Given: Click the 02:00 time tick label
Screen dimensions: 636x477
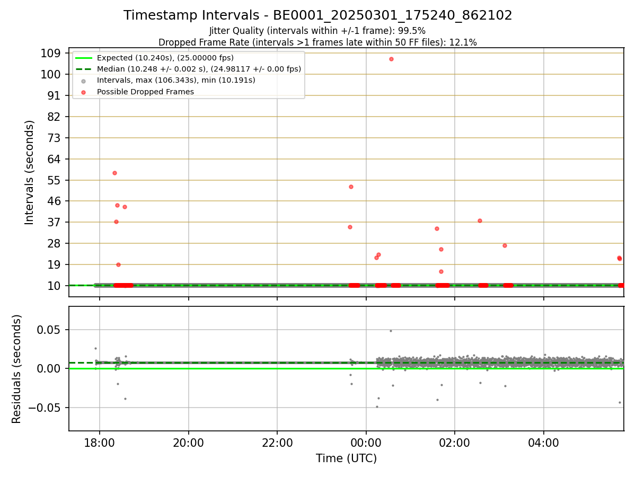Looking at the screenshot, I should pos(455,443).
